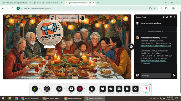Click Room Chat panel scrollbar
The image size is (181, 101).
pos(177,46)
